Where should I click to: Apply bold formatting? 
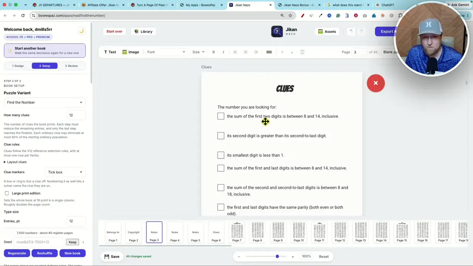tap(214, 52)
